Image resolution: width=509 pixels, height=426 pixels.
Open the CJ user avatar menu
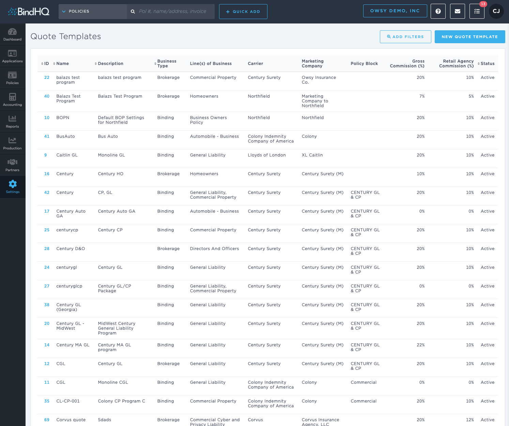[496, 11]
